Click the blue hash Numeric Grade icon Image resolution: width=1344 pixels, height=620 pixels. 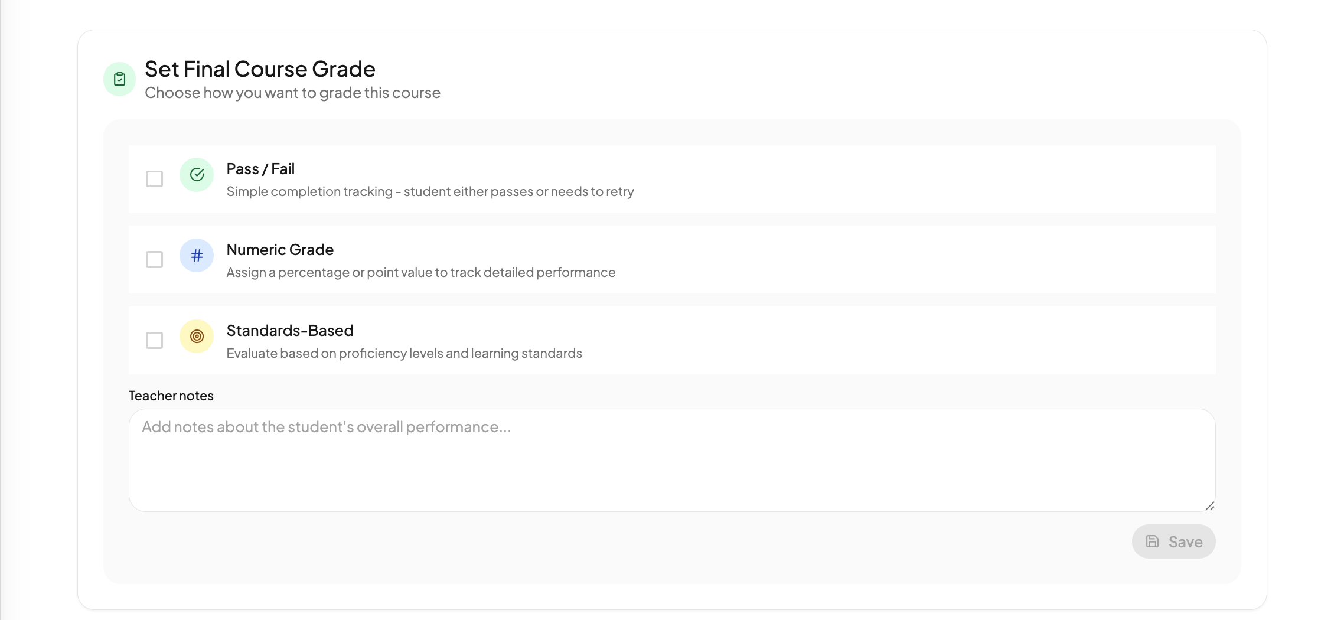197,256
